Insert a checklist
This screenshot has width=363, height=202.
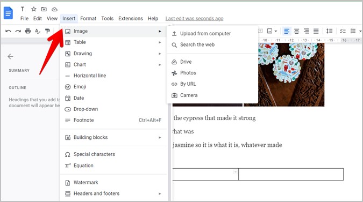(343, 31)
